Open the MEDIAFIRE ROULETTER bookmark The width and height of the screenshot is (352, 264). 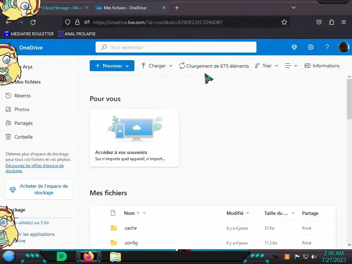pyautogui.click(x=29, y=34)
